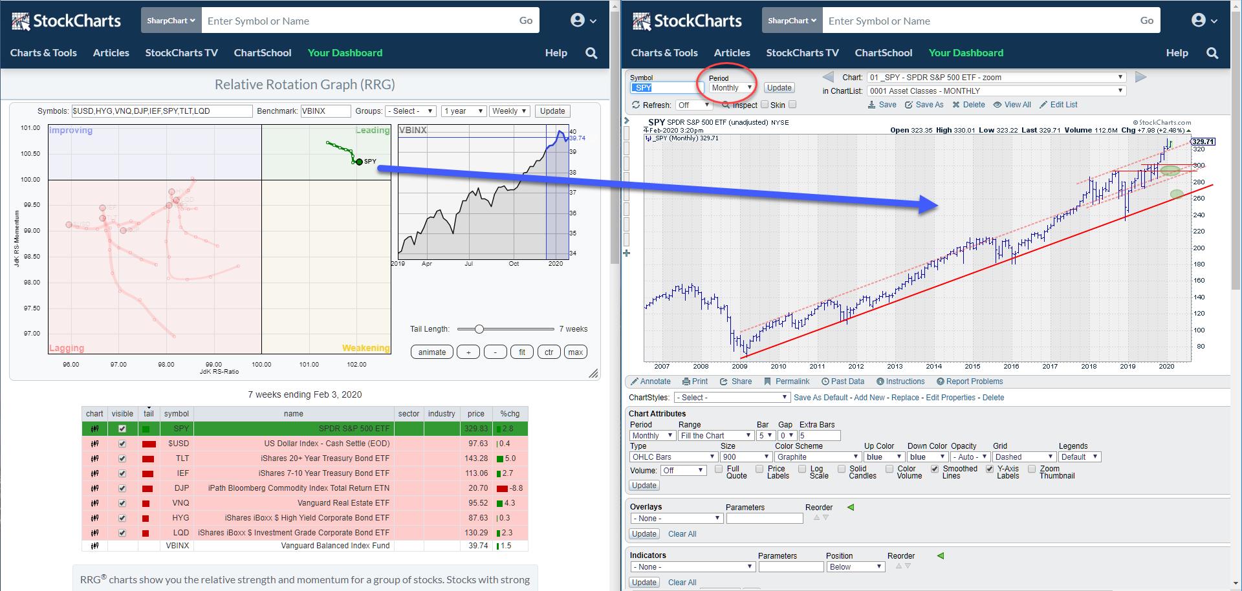The image size is (1242, 591).
Task: Click the fit button under the RRG
Action: click(x=522, y=352)
